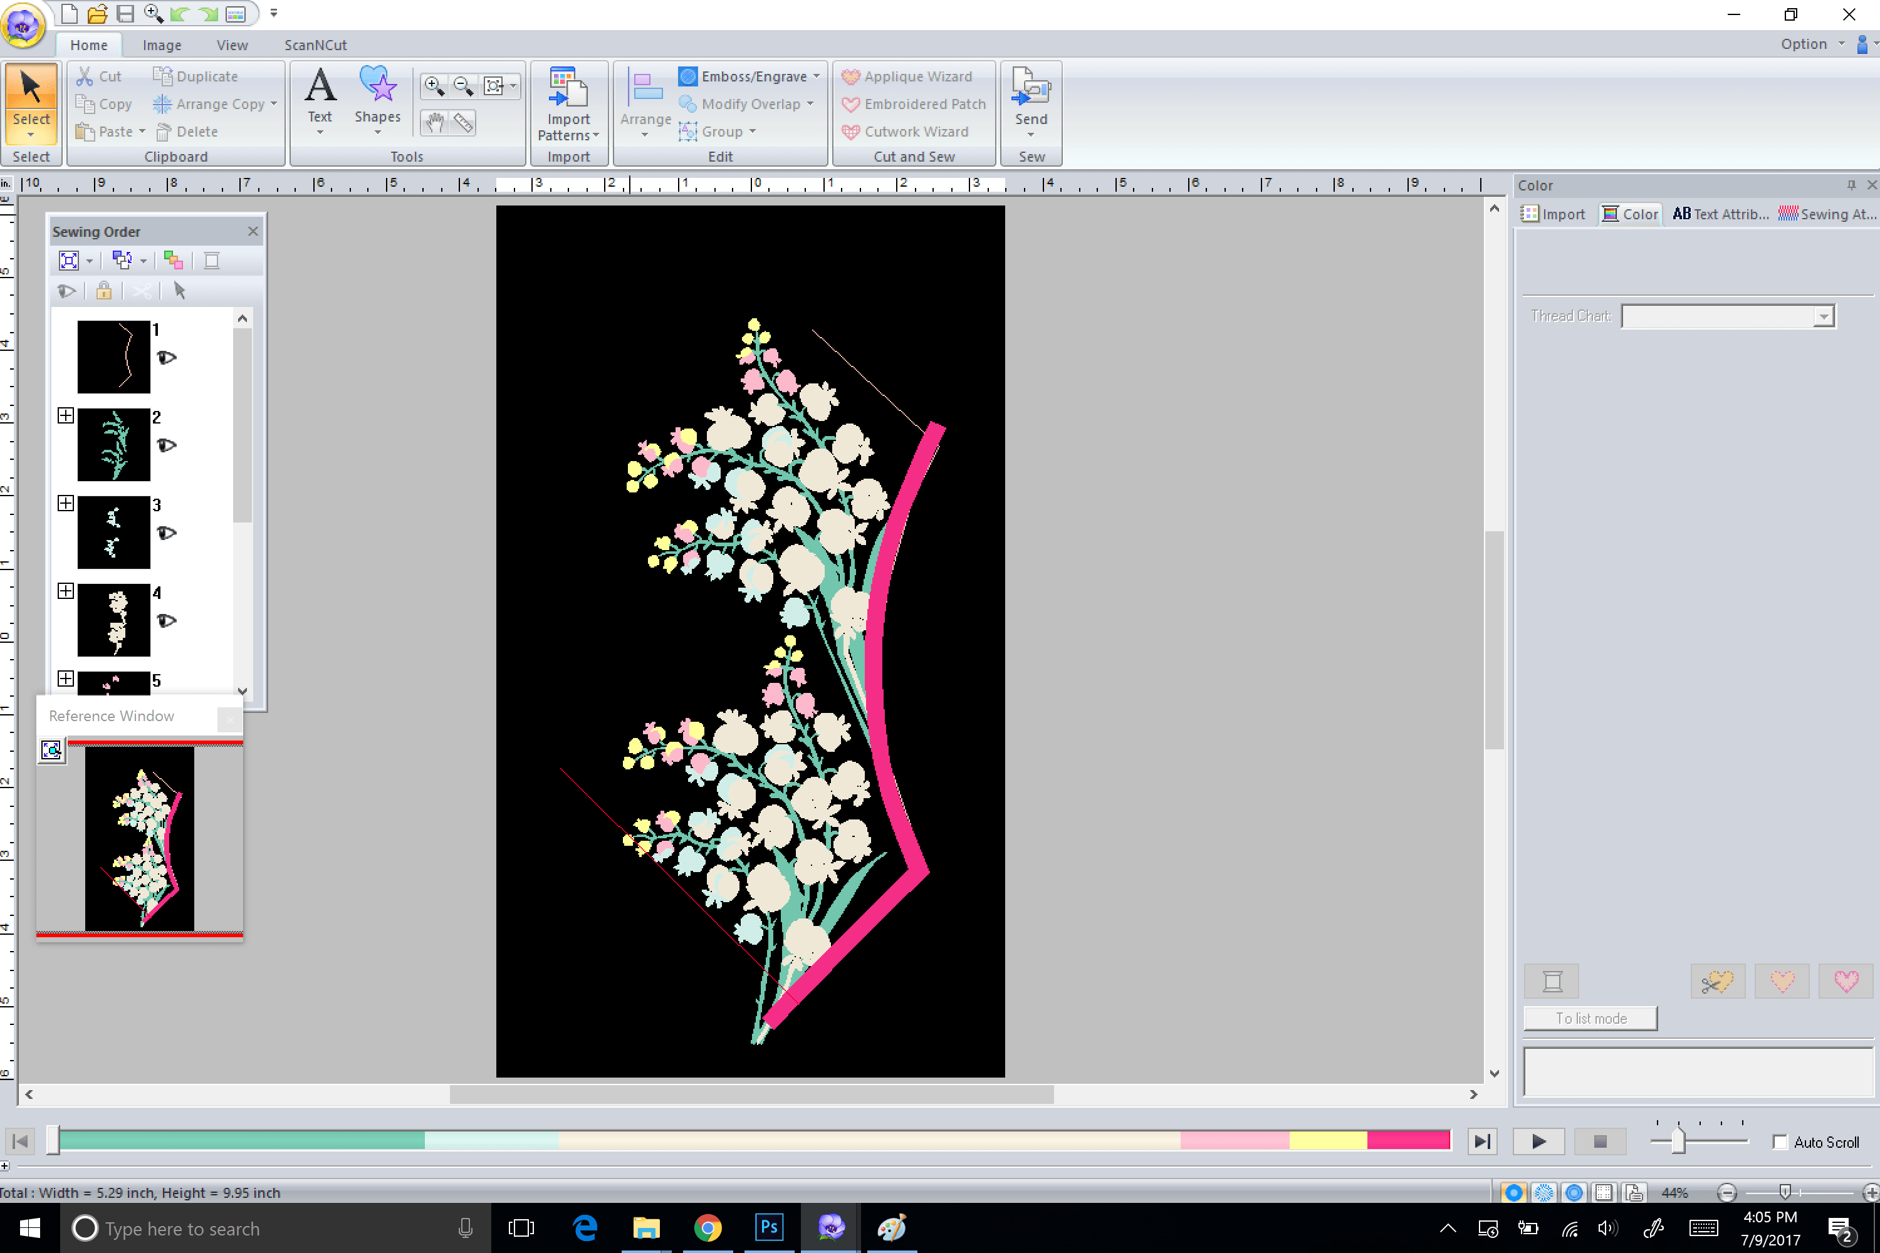The height and width of the screenshot is (1253, 1880).
Task: Click the Duplicate button
Action: (196, 76)
